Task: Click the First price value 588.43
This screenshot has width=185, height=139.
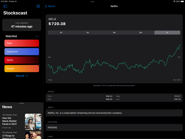Action: (x=109, y=96)
